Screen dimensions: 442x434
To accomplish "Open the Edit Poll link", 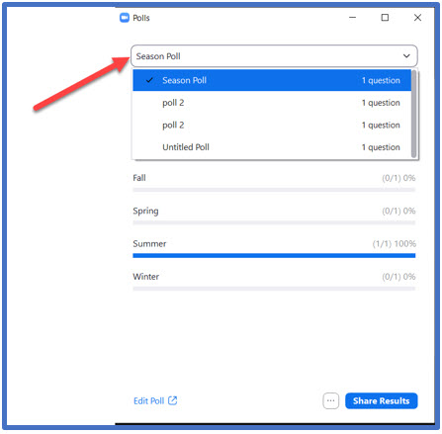I will tap(148, 400).
